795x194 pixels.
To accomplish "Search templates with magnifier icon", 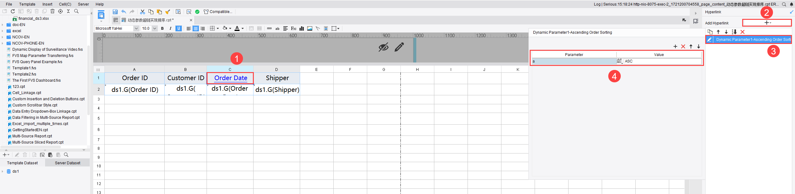I will (76, 11).
